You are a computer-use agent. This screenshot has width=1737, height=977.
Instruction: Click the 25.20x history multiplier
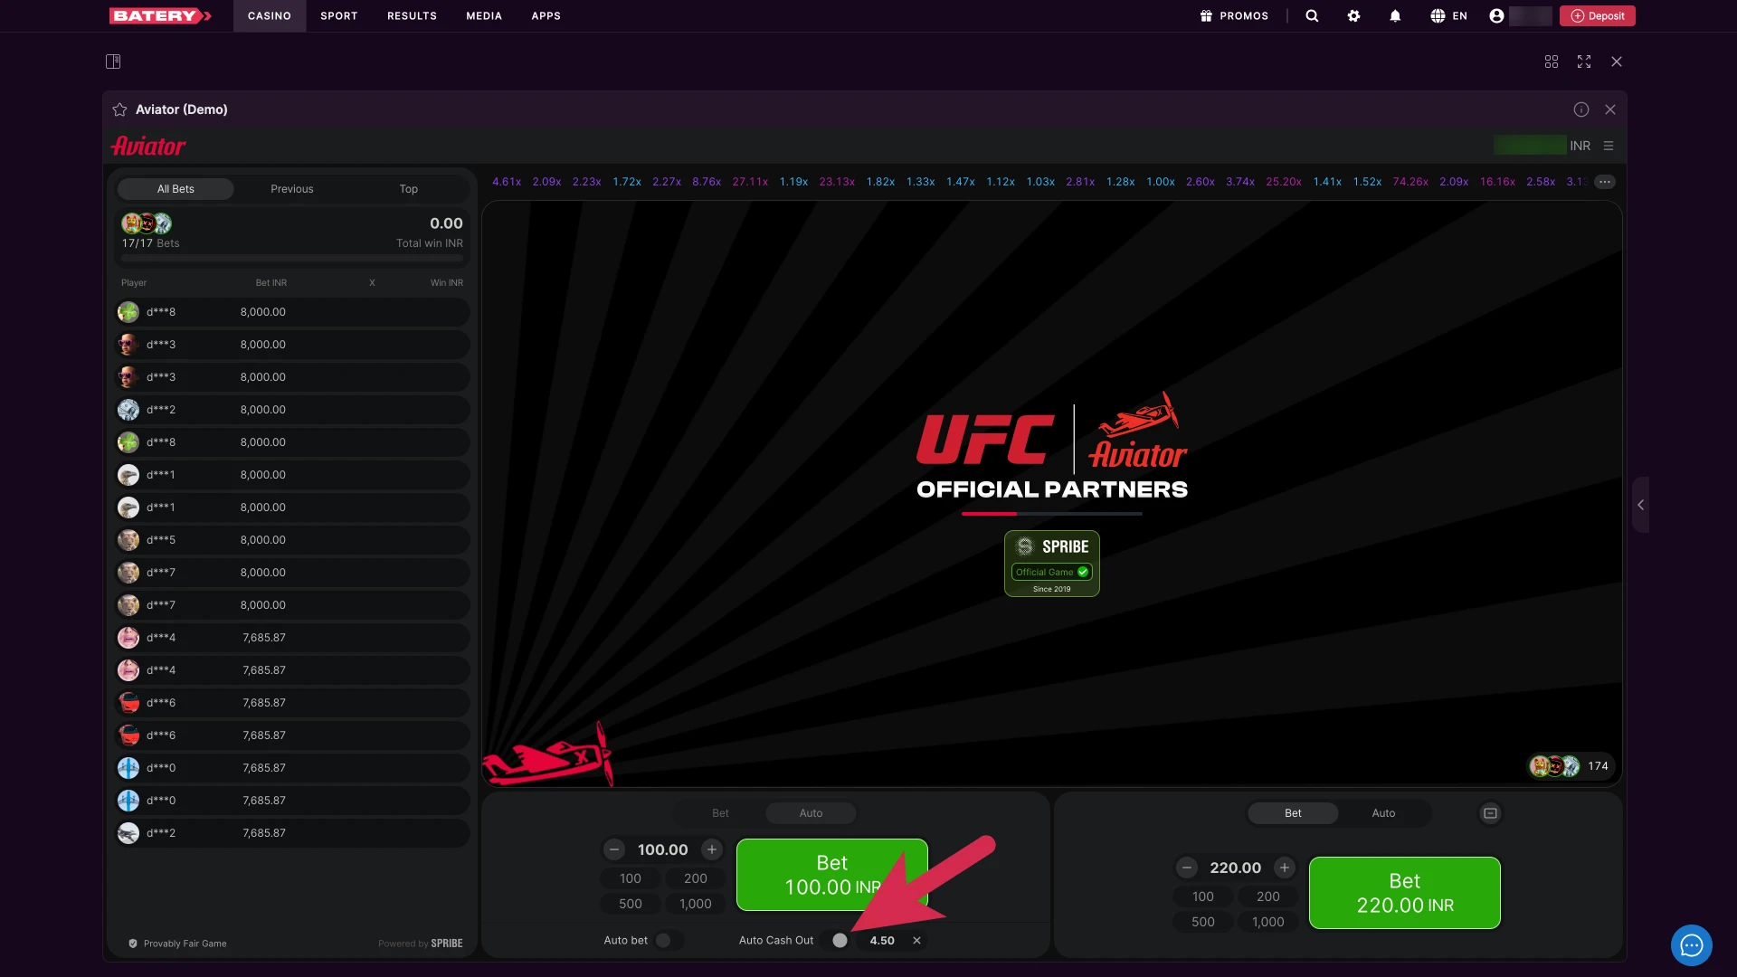tap(1284, 182)
